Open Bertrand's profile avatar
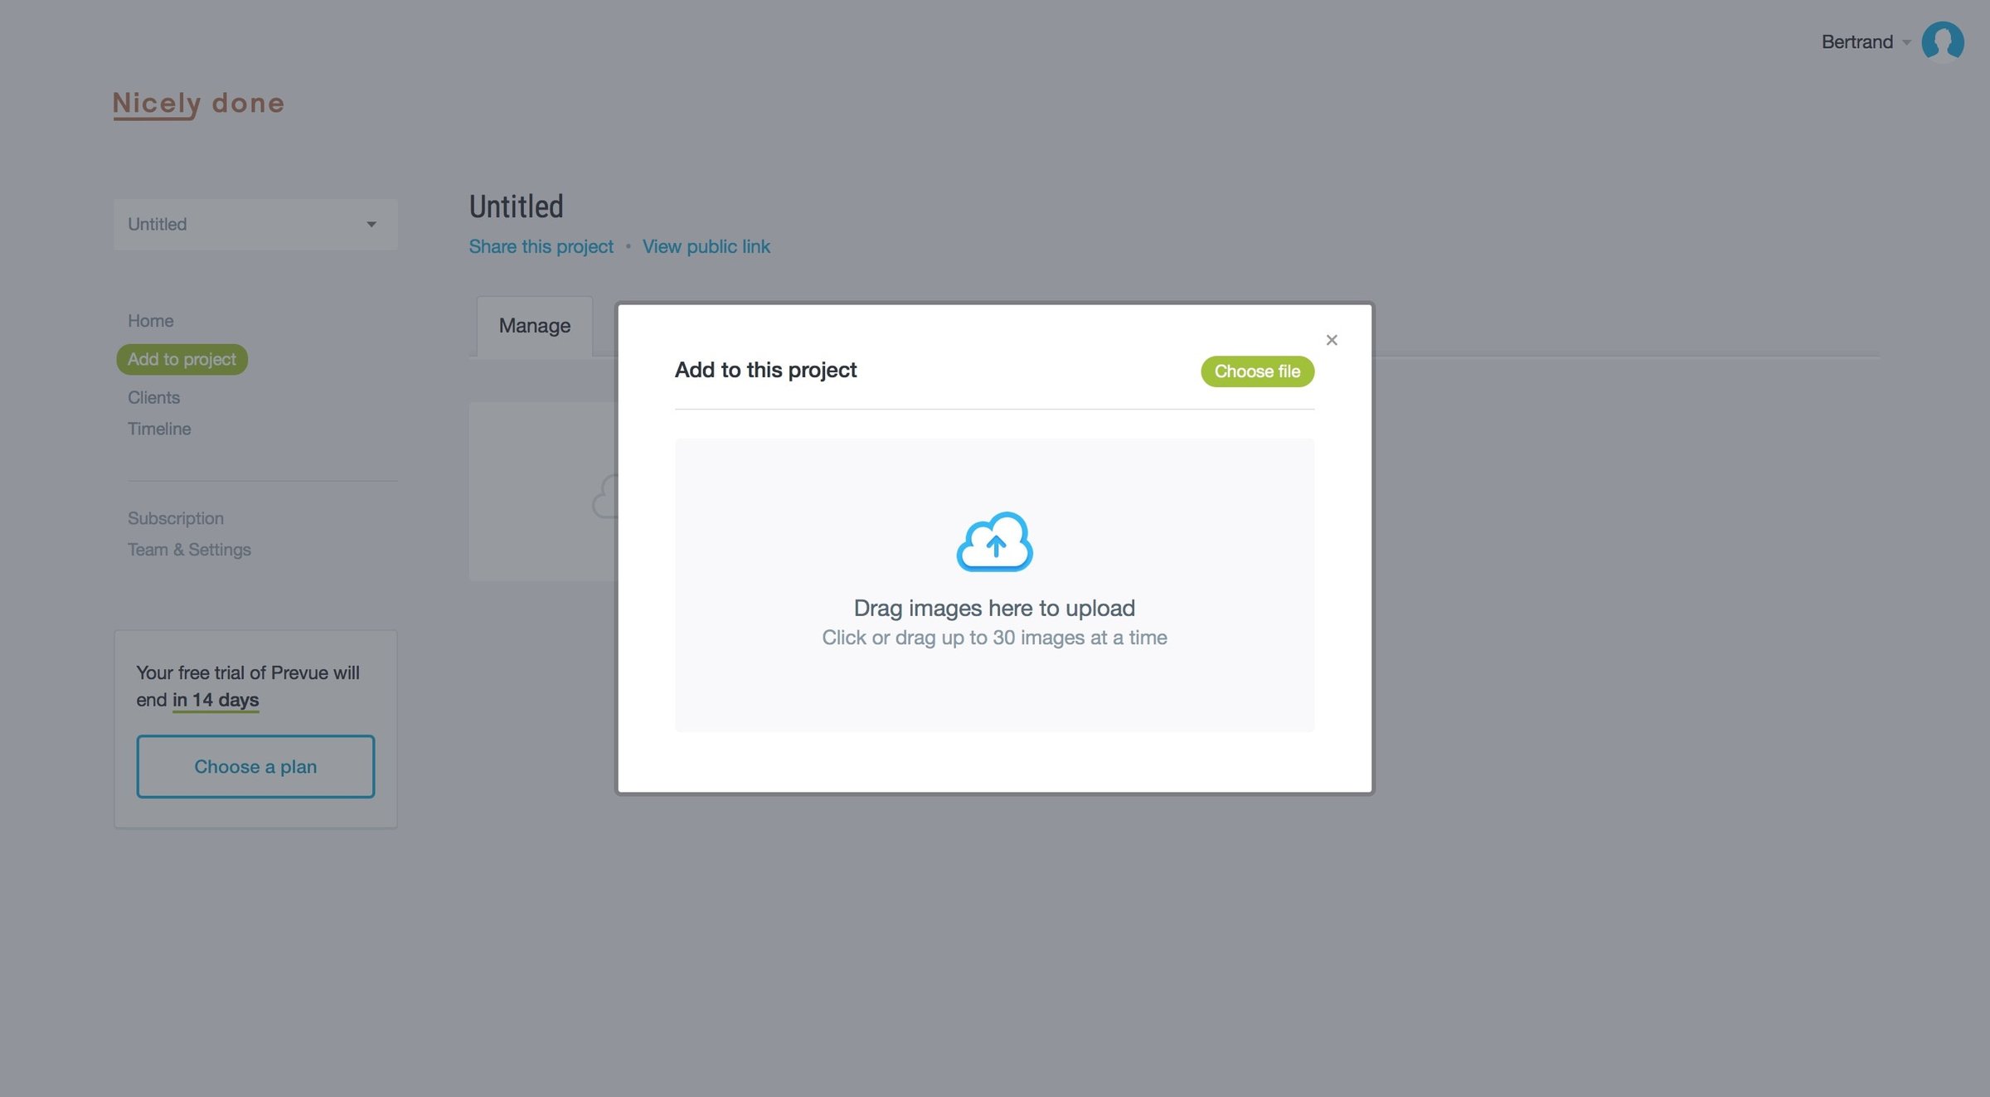The width and height of the screenshot is (1990, 1097). [1942, 41]
